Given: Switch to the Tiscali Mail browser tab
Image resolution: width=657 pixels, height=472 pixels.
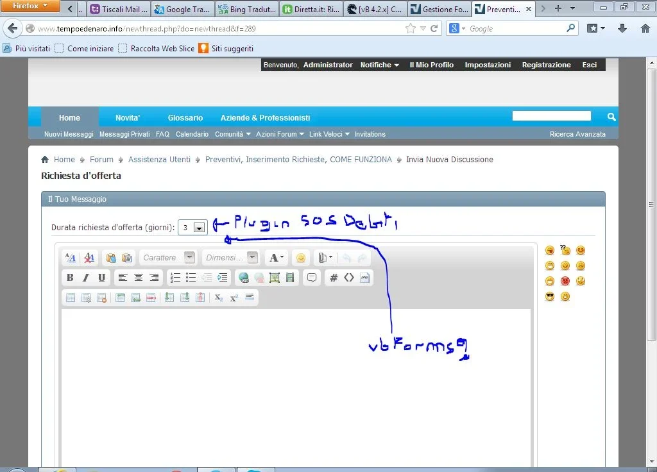Looking at the screenshot, I should pos(119,9).
